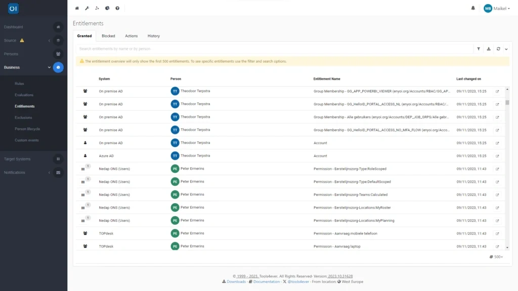The height and width of the screenshot is (291, 518).
Task: Open details for Eerstelijnszorg-Type:RoleScoped row
Action: (497, 169)
